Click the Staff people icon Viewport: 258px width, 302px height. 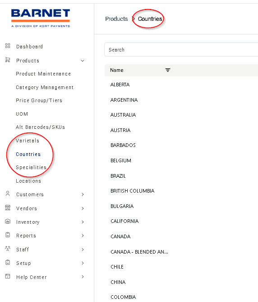tap(8, 249)
